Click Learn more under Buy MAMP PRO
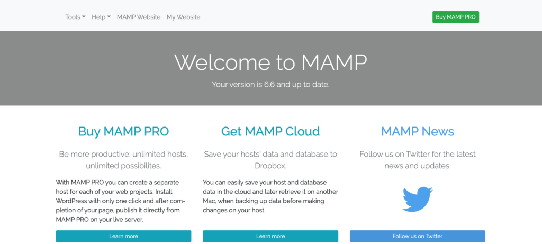 coord(123,236)
